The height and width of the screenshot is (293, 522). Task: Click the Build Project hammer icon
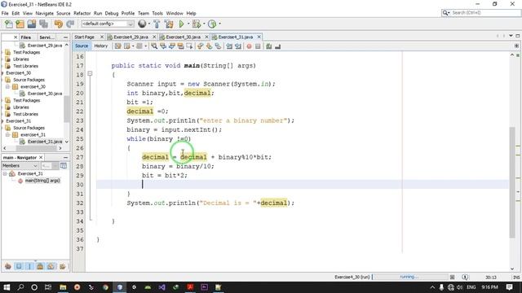click(x=157, y=24)
